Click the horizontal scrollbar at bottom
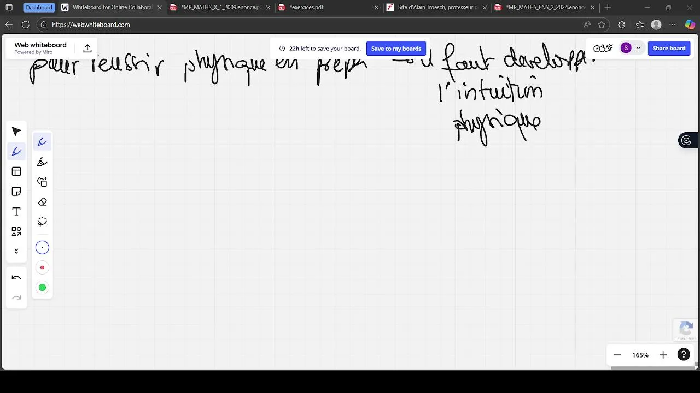This screenshot has width=700, height=393. tap(652, 368)
